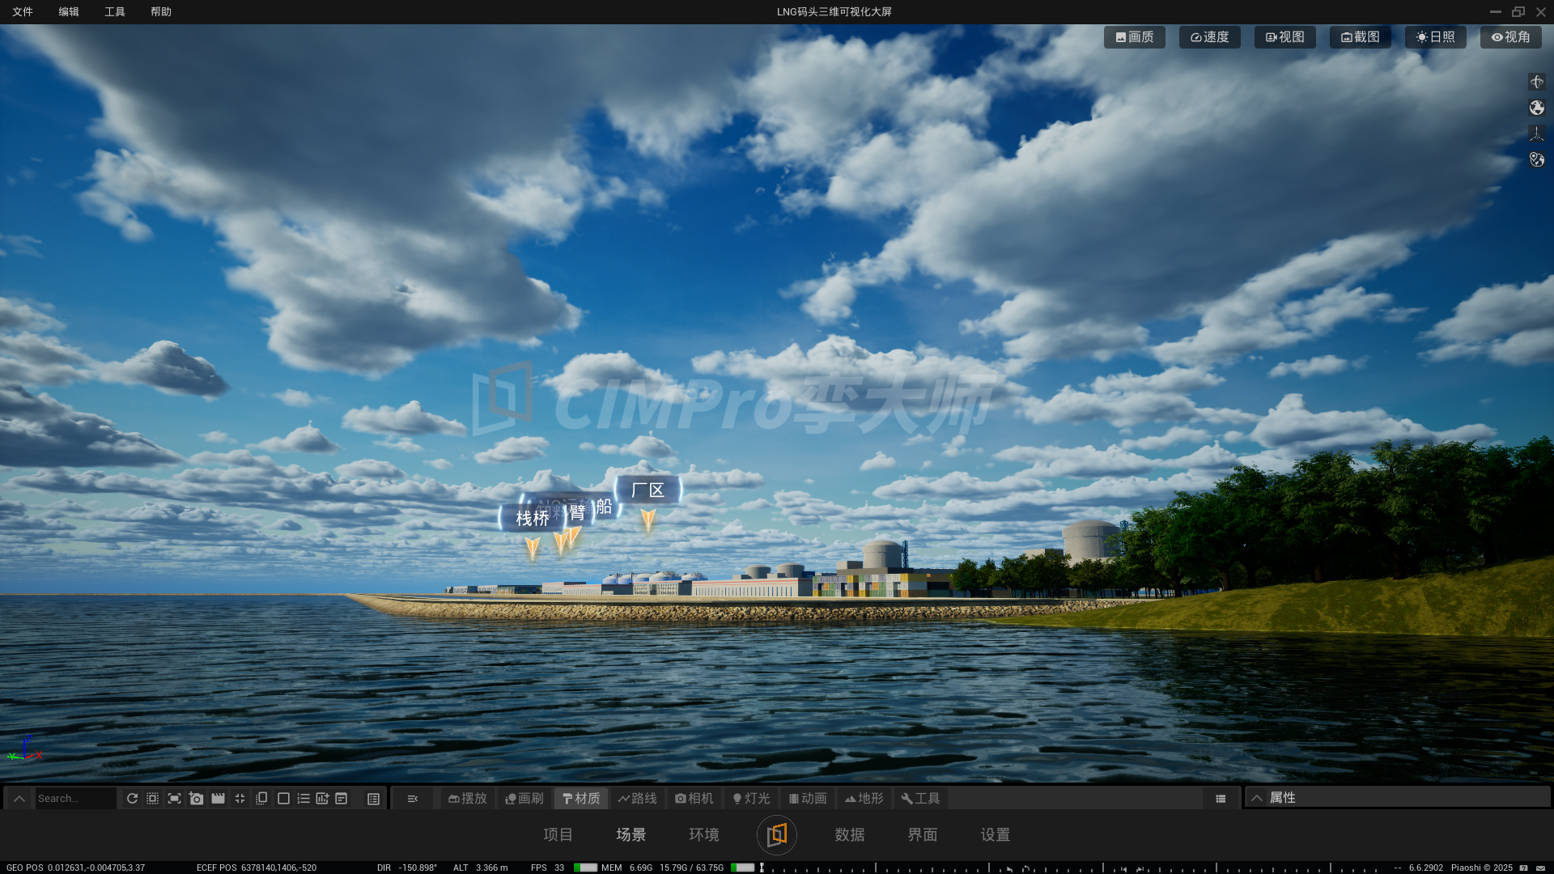
Task: Click the bulleted list icon
Action: pyautogui.click(x=304, y=798)
